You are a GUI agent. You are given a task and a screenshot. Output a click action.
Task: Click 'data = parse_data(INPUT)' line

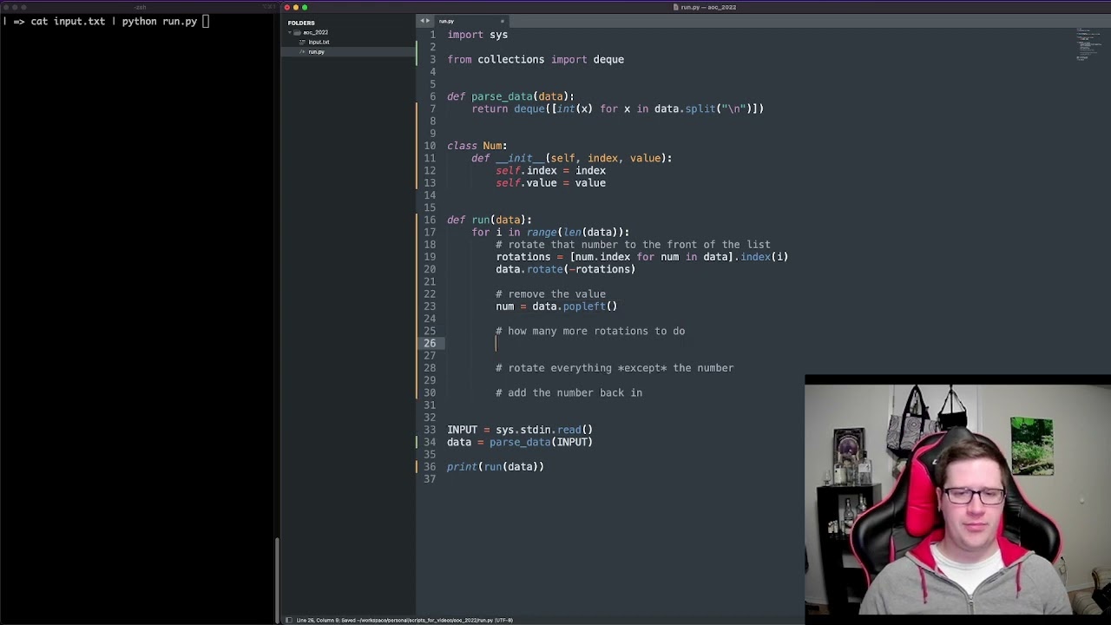520,442
